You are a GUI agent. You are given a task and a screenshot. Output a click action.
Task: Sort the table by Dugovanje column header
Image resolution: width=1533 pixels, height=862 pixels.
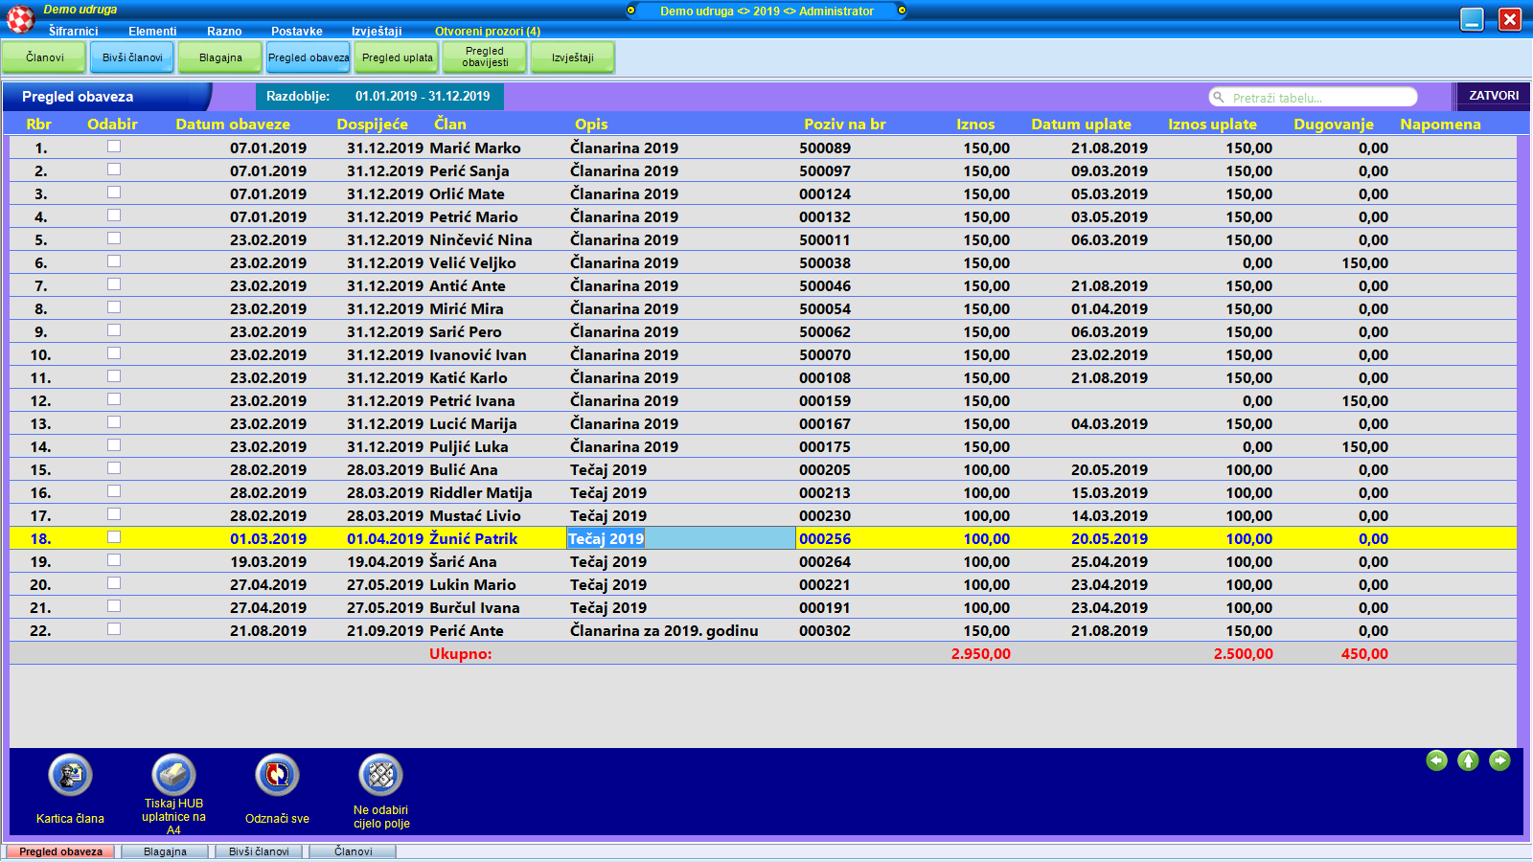(x=1333, y=125)
